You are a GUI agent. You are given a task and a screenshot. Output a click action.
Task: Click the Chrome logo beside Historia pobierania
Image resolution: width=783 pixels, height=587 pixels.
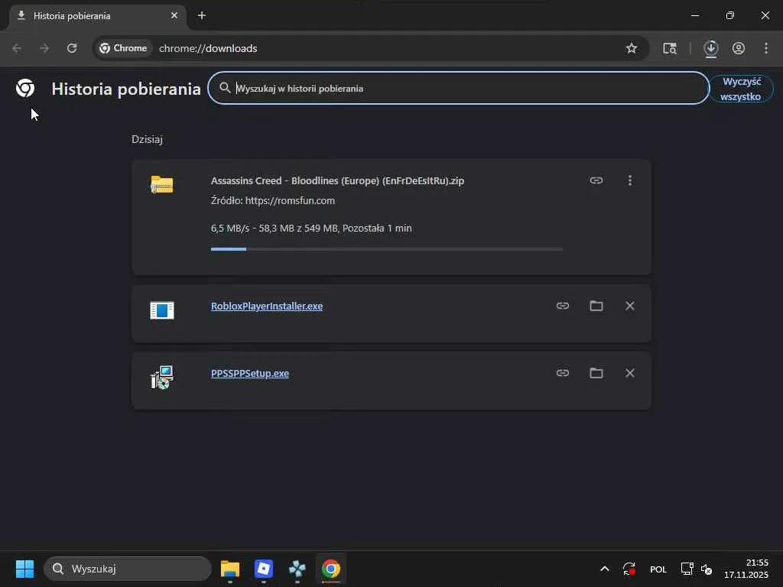tap(25, 88)
